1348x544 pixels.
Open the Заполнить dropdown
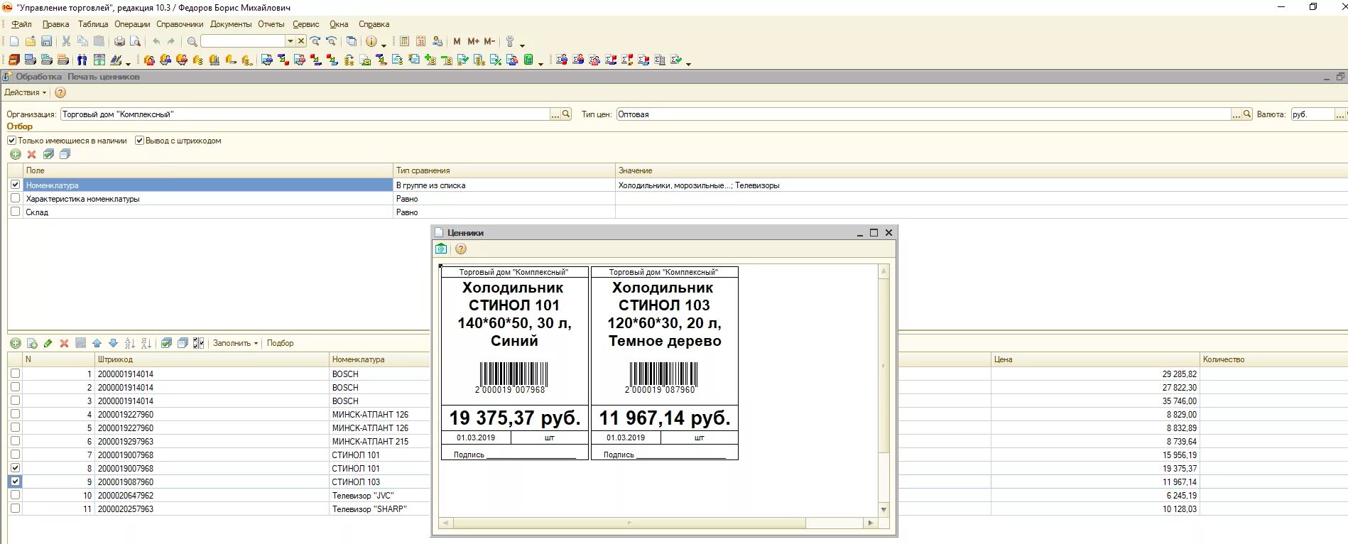pyautogui.click(x=235, y=343)
